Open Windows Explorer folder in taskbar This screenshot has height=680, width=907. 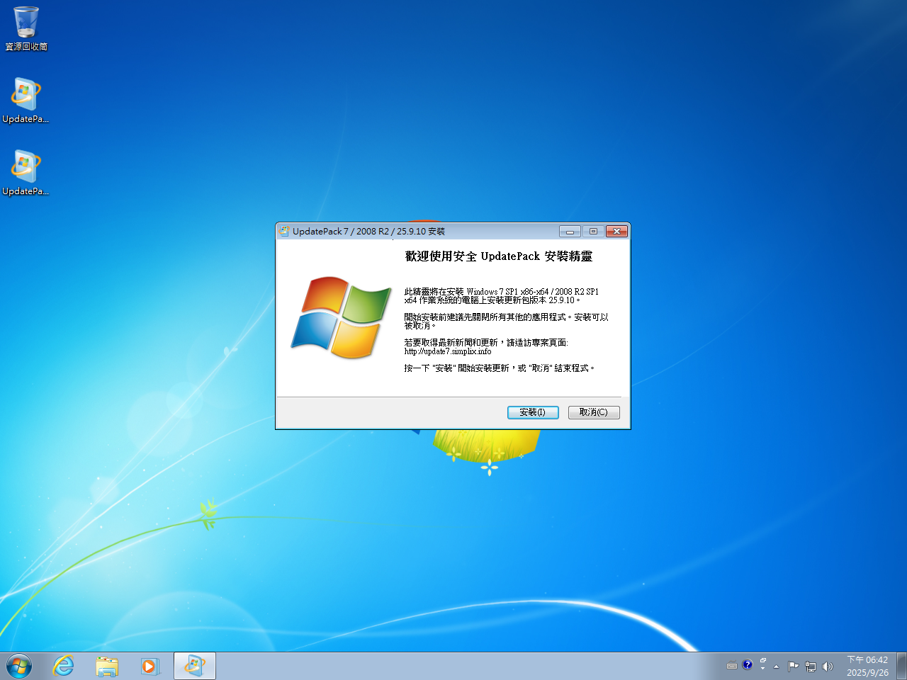click(107, 667)
